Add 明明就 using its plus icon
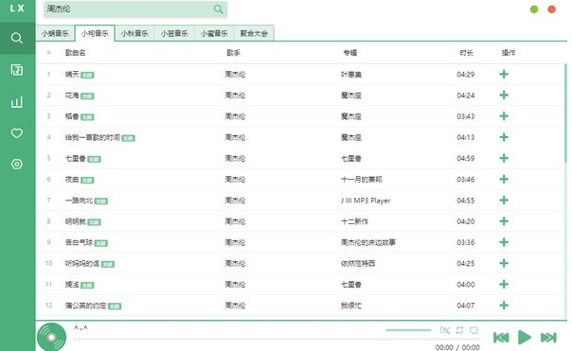Image resolution: width=572 pixels, height=351 pixels. (x=504, y=221)
